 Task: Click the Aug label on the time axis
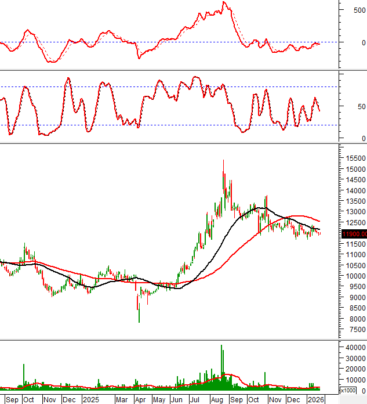217,399
